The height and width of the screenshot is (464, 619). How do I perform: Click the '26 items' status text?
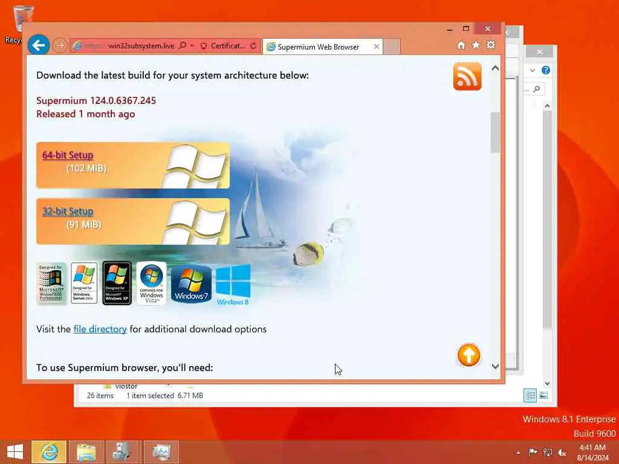(100, 395)
